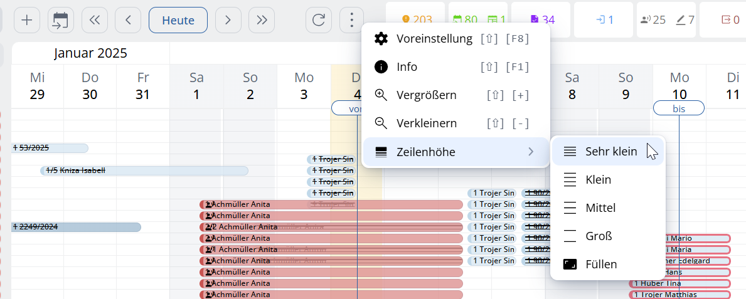Click the three-dot more options button
This screenshot has height=299, width=746.
353,20
